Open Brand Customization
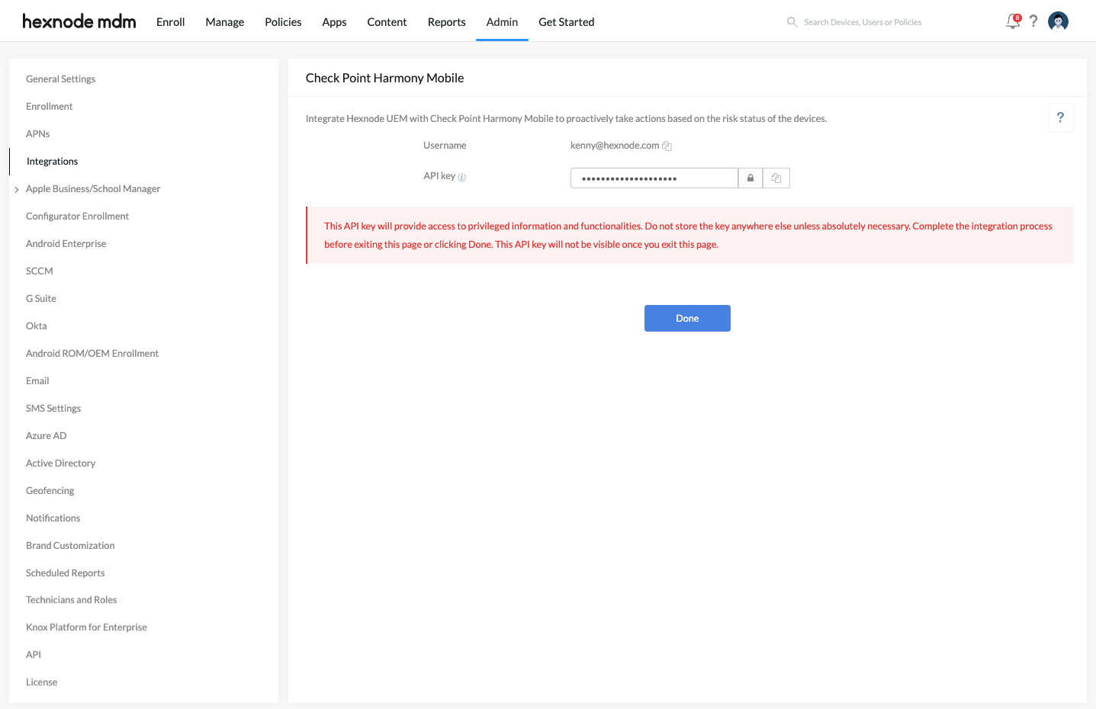1096x709 pixels. [x=70, y=546]
